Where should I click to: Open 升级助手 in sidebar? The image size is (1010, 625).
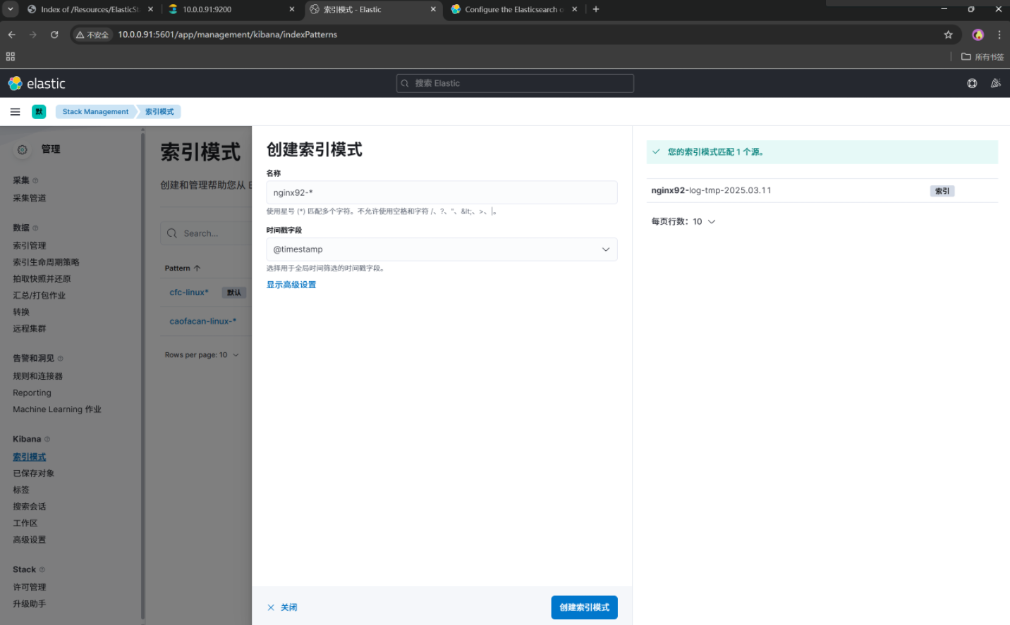pos(30,604)
